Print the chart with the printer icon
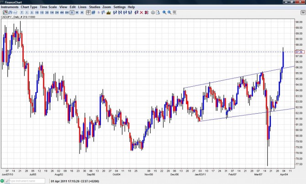The image size is (306, 184). [153, 12]
